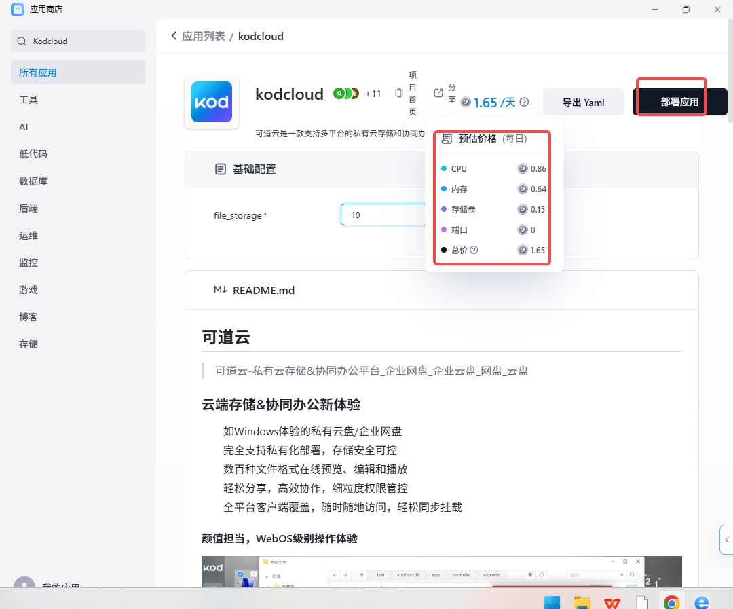Click the kod application logo
The image size is (733, 609).
click(x=212, y=102)
